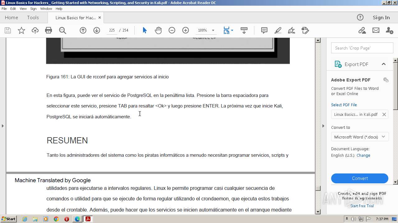The width and height of the screenshot is (398, 223).
Task: Open Windows Explorer folder from the taskbar
Action: tap(35, 219)
